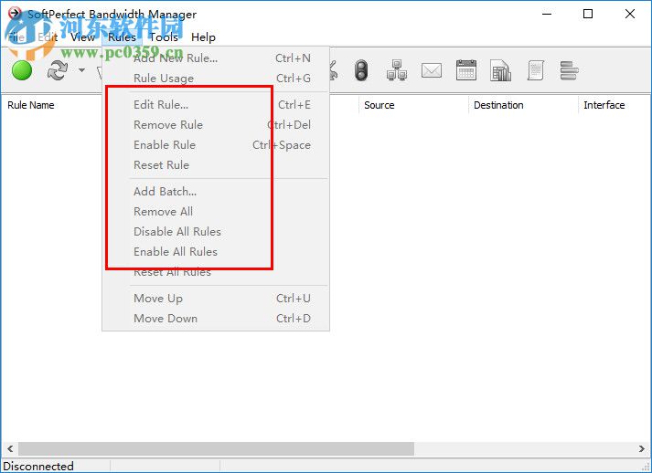Click the green connection status circle icon
The width and height of the screenshot is (652, 473).
click(x=22, y=70)
